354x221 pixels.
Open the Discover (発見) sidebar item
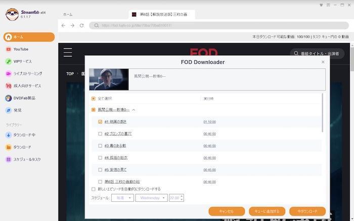point(14,110)
